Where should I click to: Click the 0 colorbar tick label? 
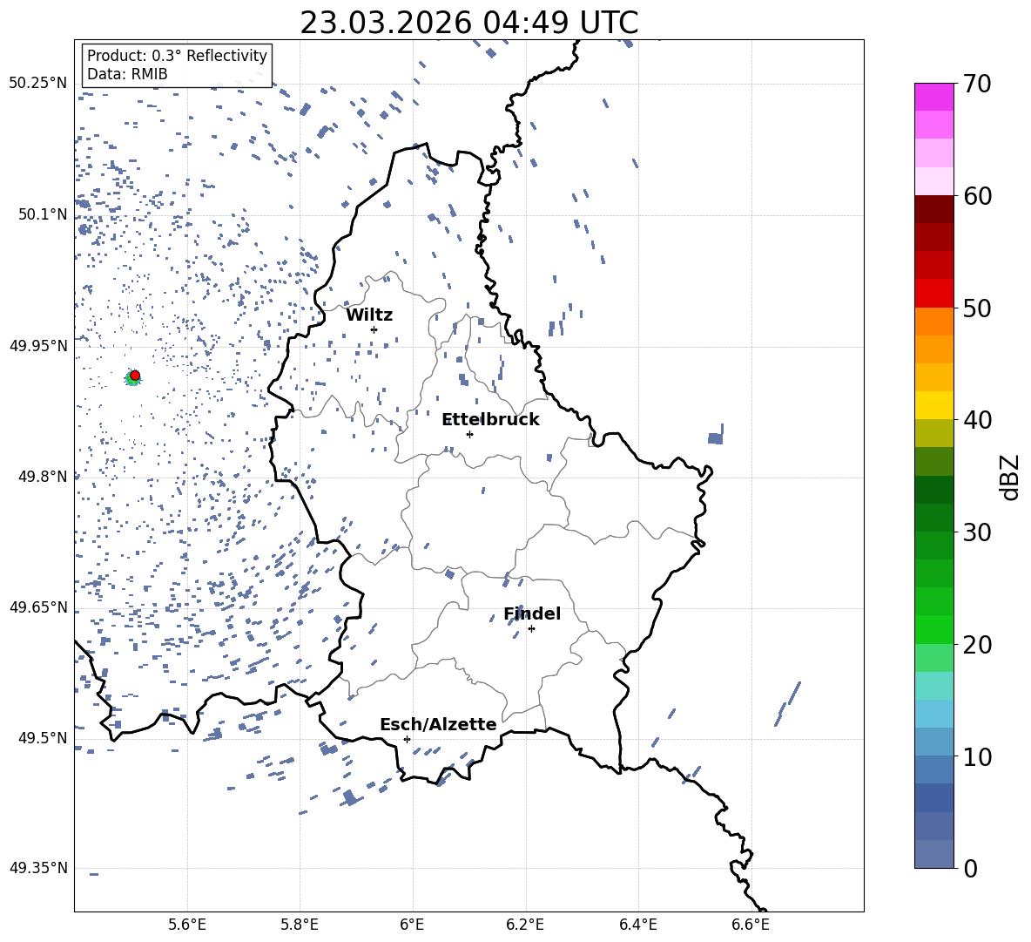click(x=970, y=868)
